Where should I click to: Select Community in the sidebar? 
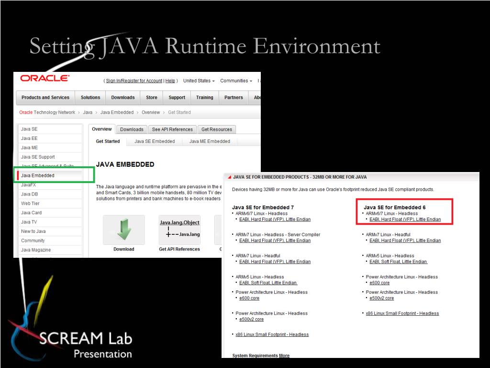click(50, 241)
